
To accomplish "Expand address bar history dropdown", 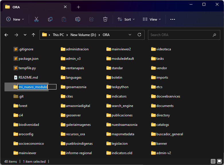I will tap(130, 35).
